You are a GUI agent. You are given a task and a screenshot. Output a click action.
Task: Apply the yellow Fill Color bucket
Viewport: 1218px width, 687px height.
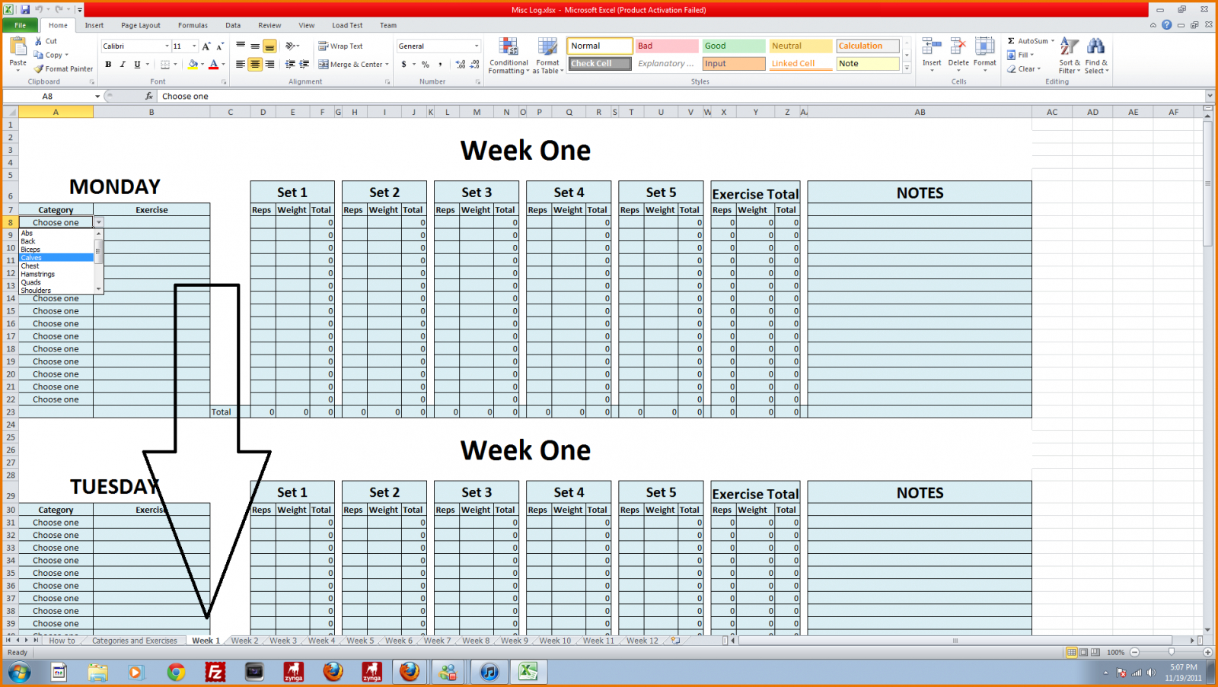pyautogui.click(x=193, y=65)
